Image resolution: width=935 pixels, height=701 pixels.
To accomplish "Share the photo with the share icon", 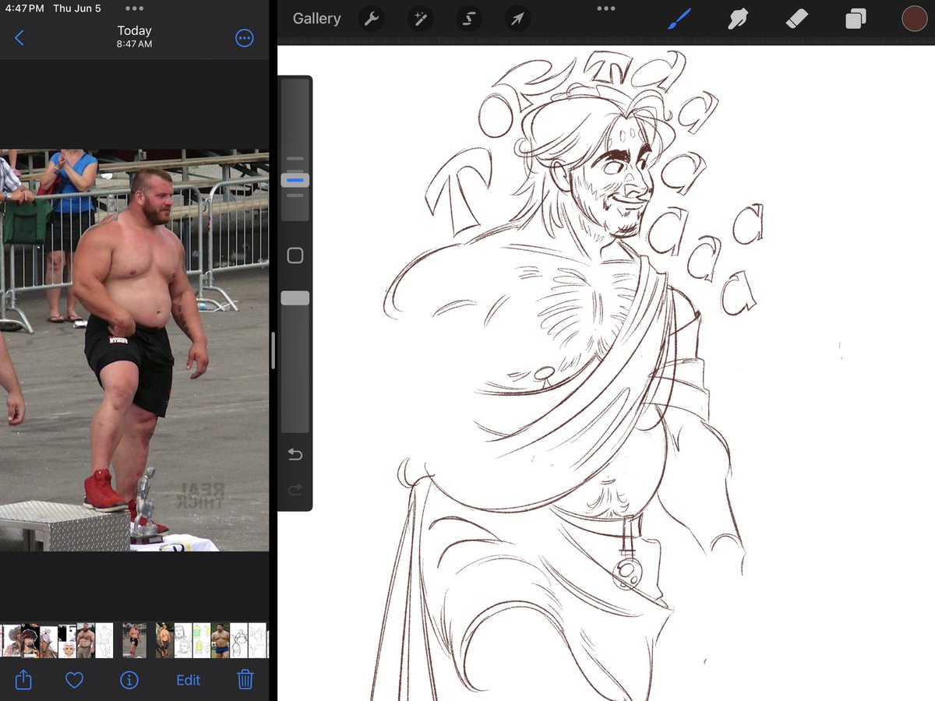I will (x=23, y=679).
